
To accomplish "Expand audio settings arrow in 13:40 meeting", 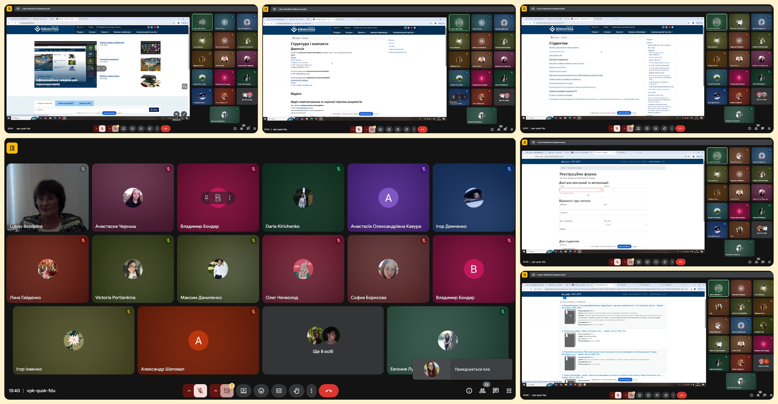I will pyautogui.click(x=189, y=391).
